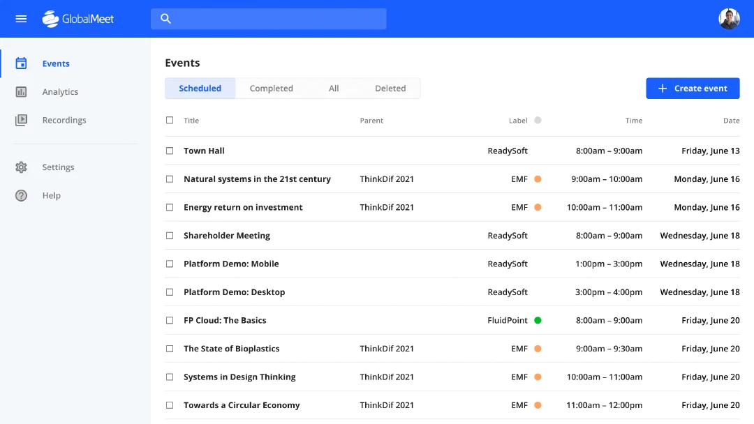Click the Help question mark icon
Image resolution: width=754 pixels, height=424 pixels.
coord(21,195)
